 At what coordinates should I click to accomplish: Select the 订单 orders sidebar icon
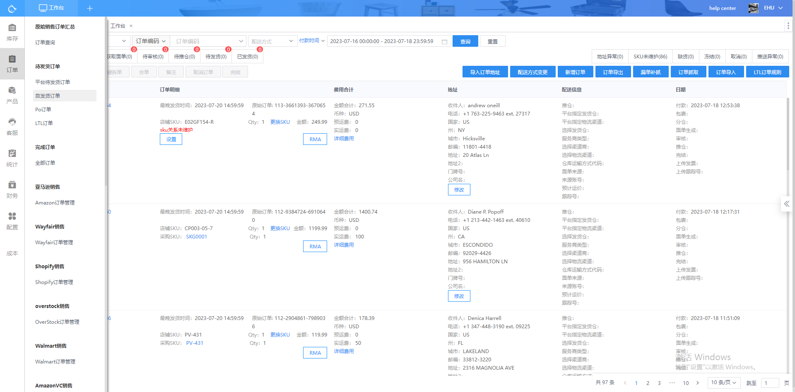(12, 64)
